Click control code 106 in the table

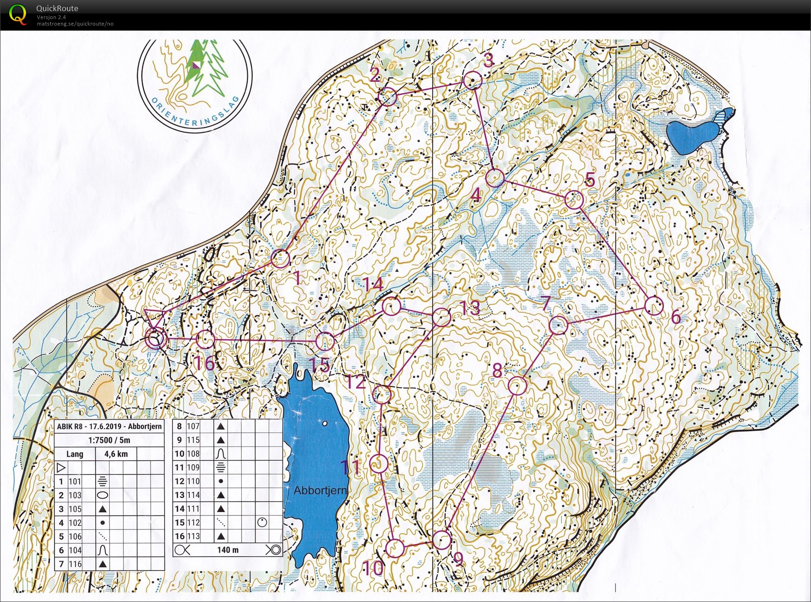(x=75, y=536)
